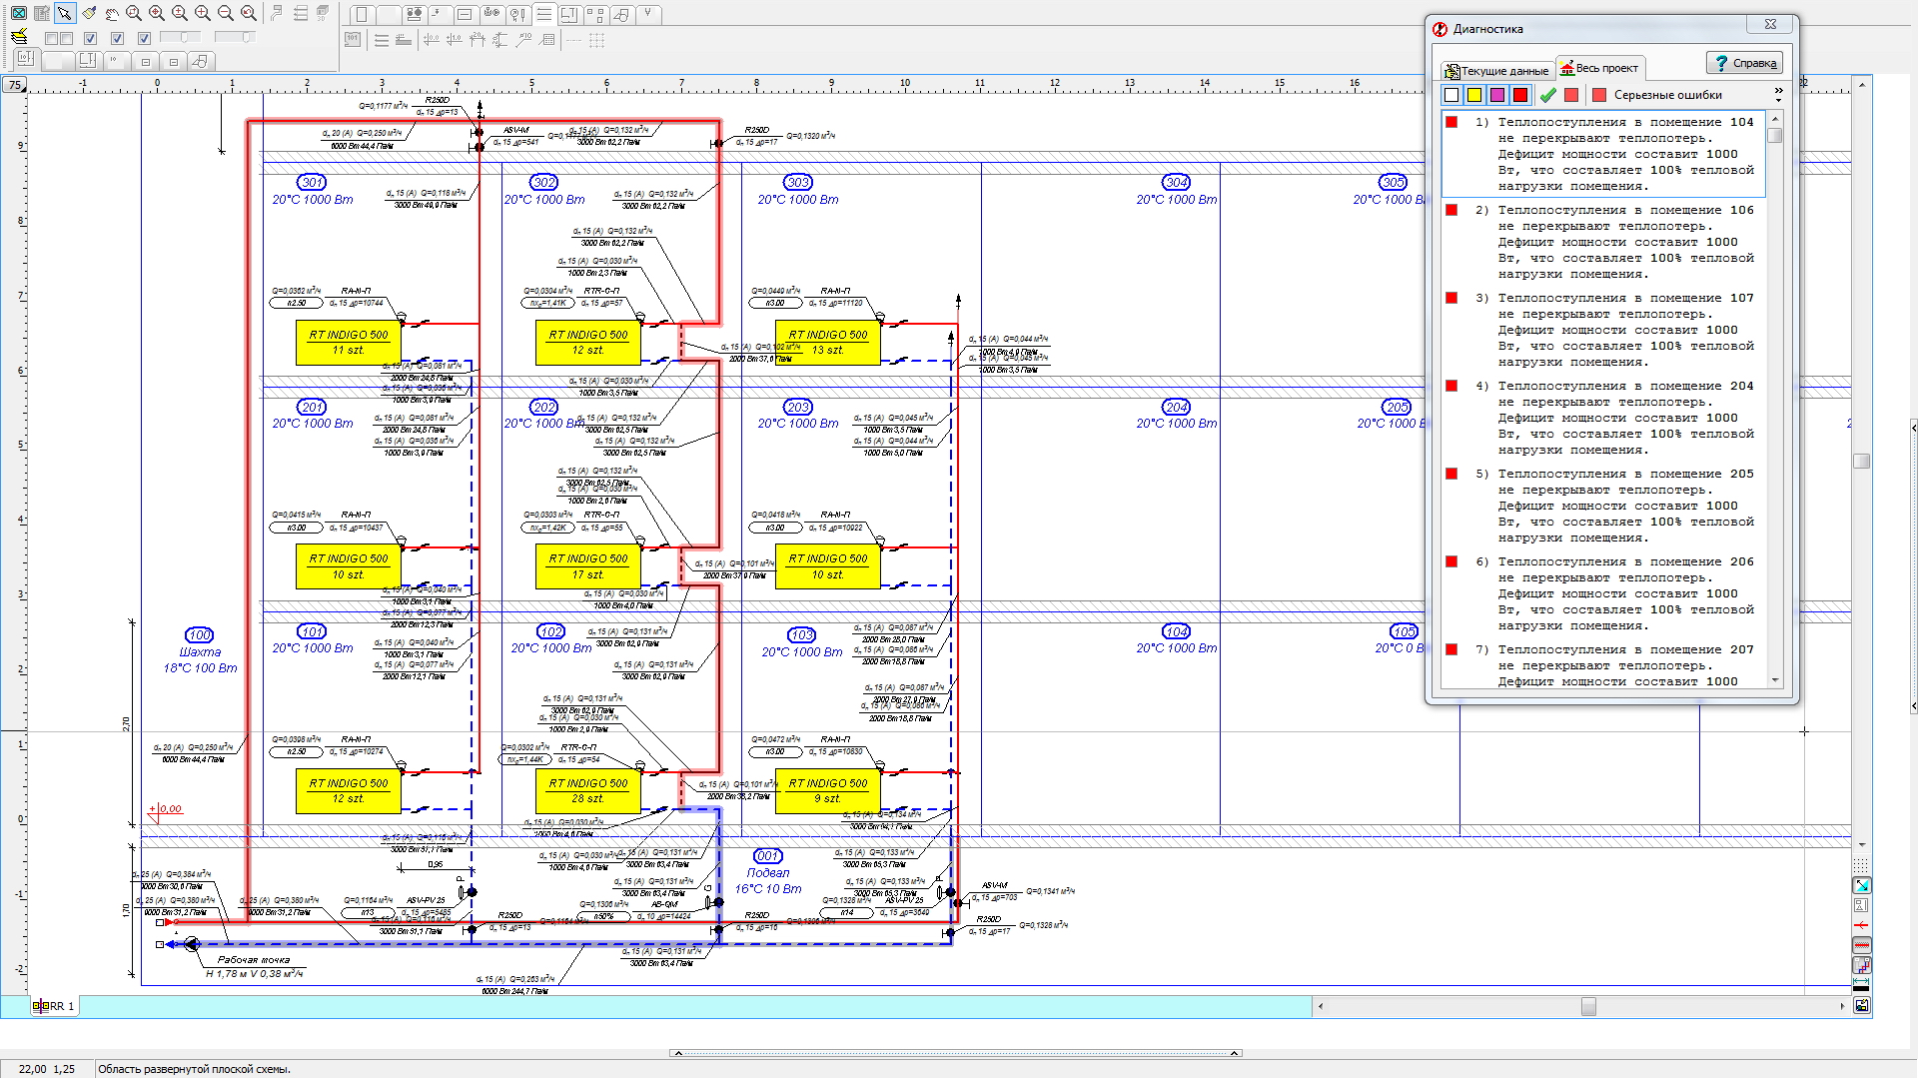Toggle the third checked checkbox in toolbar
Image resolution: width=1918 pixels, height=1079 pixels.
point(144,38)
